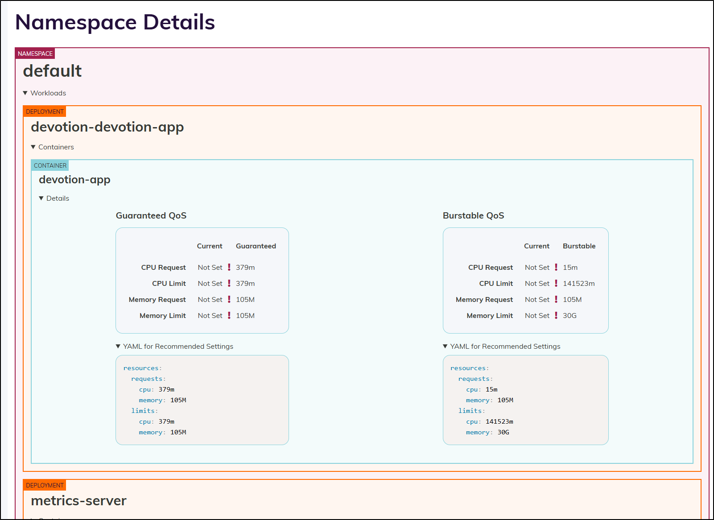Click the 15m Burstable CPU Request value

[570, 267]
